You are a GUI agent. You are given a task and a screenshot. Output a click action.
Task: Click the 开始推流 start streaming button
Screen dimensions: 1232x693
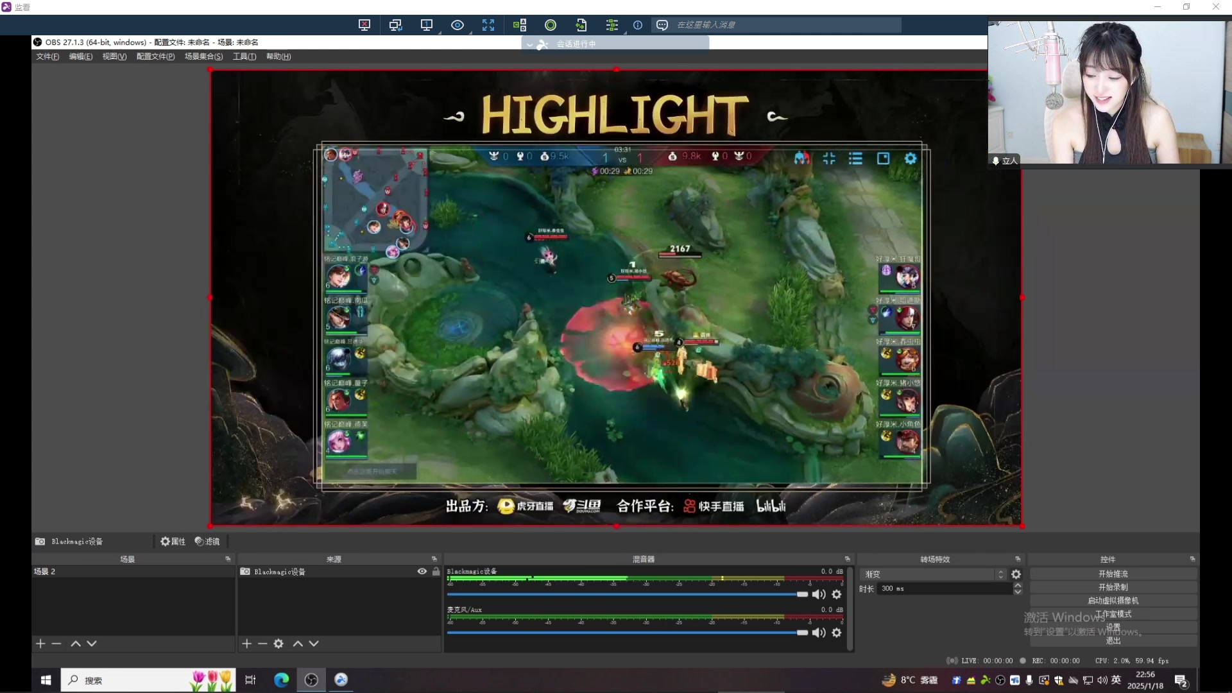(1113, 574)
